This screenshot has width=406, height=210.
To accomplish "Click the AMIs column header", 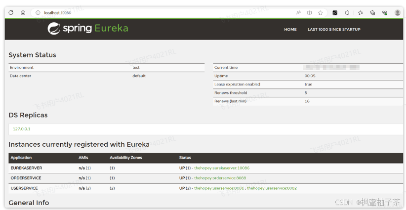I will coord(83,158).
